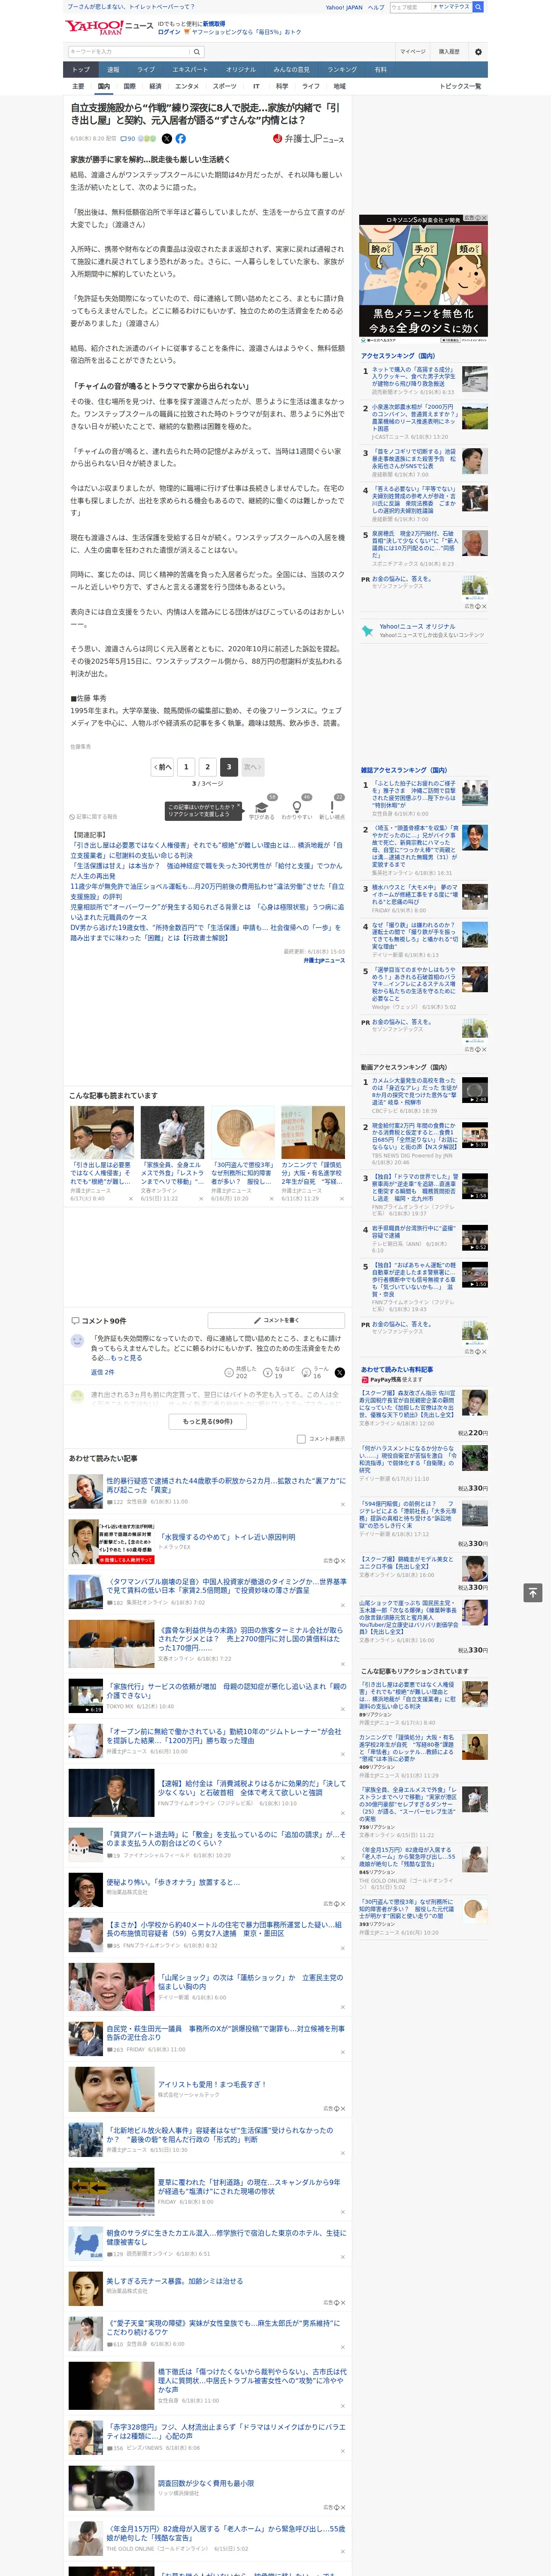Load more comments with もっと見る(90件)
Image resolution: width=551 pixels, height=2576 pixels.
tap(208, 1421)
